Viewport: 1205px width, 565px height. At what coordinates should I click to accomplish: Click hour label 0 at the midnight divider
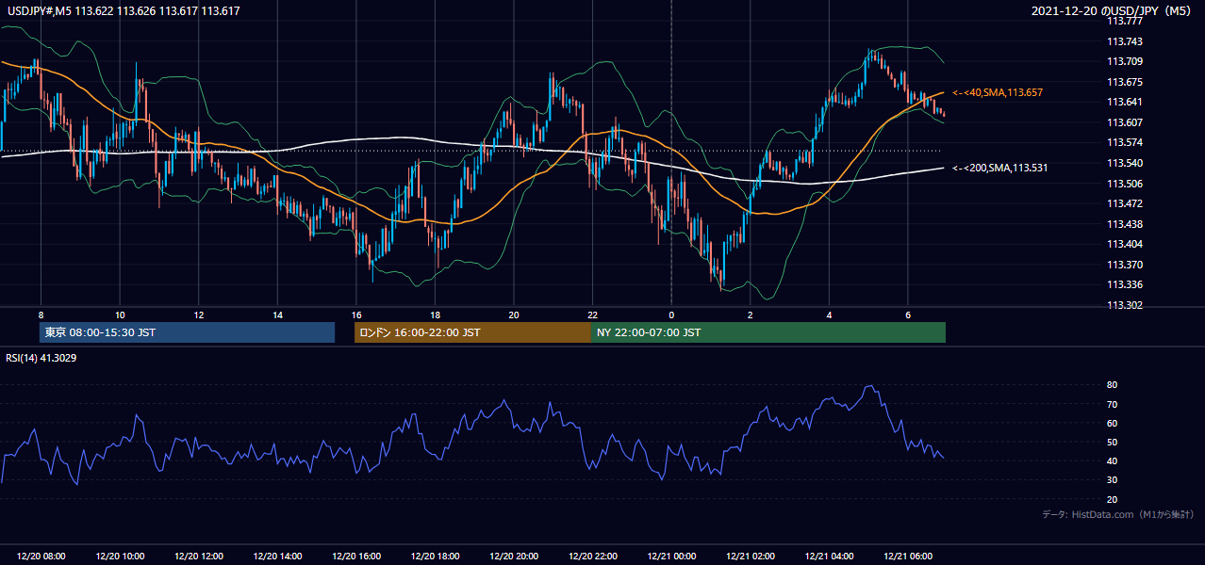pyautogui.click(x=671, y=314)
